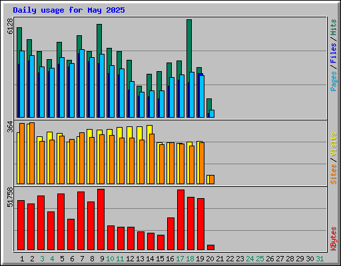The image size is (341, 266).
Task: Select day 23 on the date axis
Action: (x=240, y=259)
